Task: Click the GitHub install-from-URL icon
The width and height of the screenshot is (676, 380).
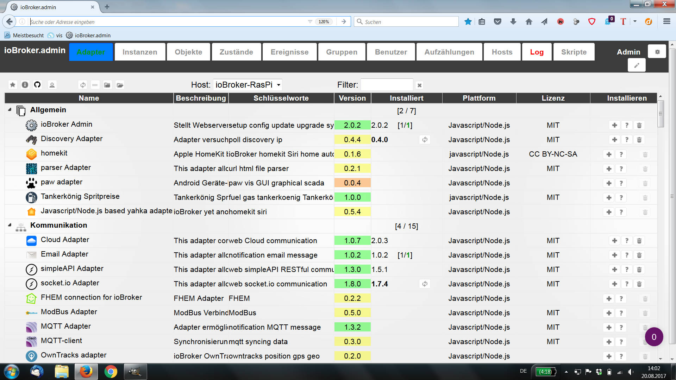Action: [x=37, y=85]
